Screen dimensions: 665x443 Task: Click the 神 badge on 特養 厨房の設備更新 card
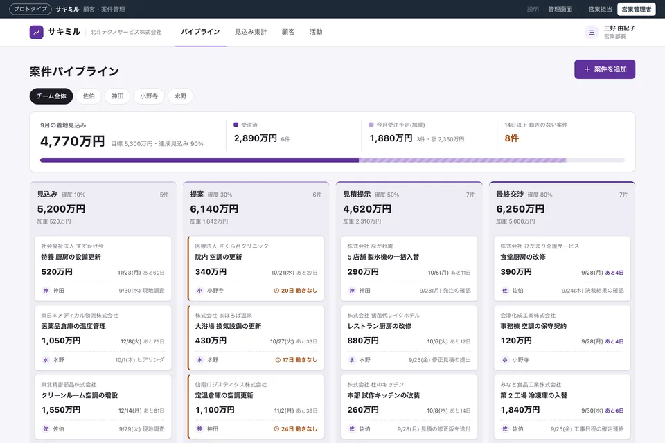coord(46,291)
